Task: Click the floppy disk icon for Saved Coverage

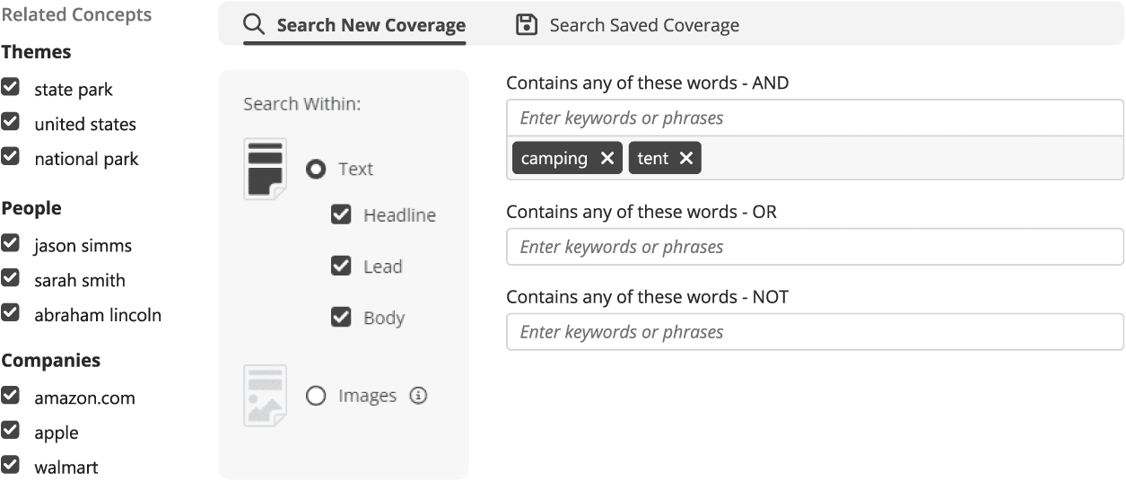Action: (x=527, y=24)
